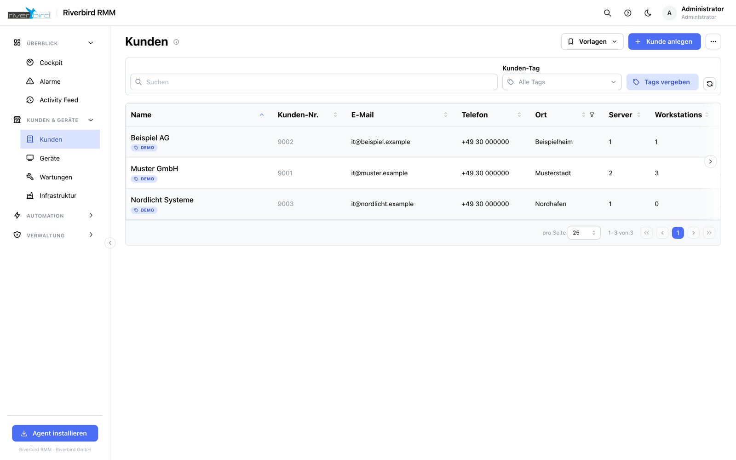736x460 pixels.
Task: Open Alarme in the sidebar
Action: pos(60,81)
